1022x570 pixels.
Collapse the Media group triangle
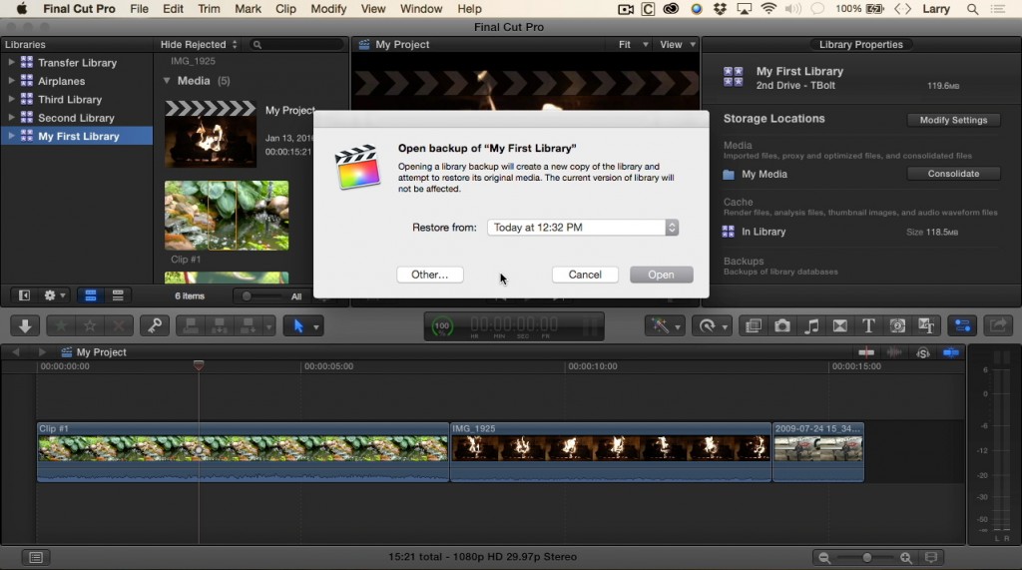pos(167,80)
